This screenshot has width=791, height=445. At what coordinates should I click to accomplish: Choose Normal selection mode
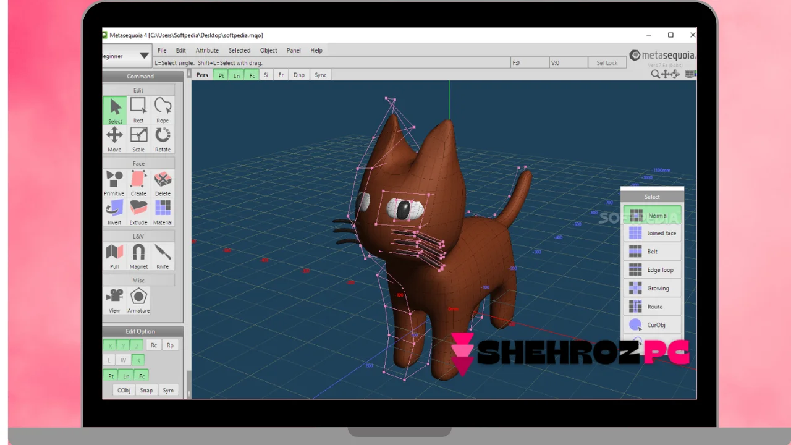[652, 215]
